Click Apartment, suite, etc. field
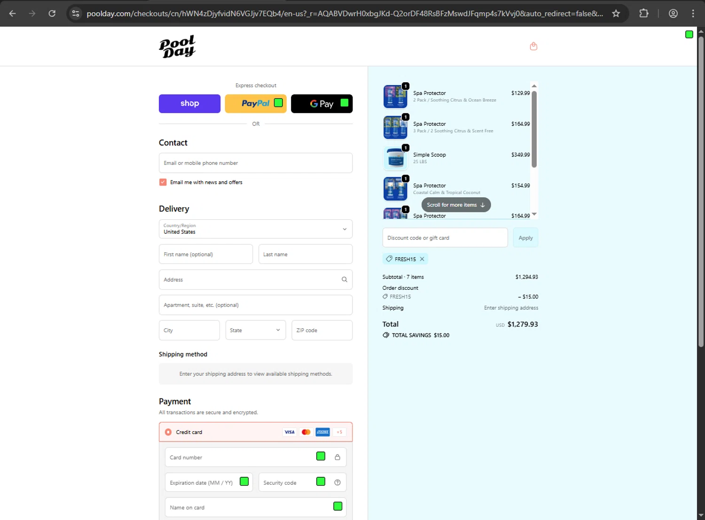 pyautogui.click(x=256, y=305)
